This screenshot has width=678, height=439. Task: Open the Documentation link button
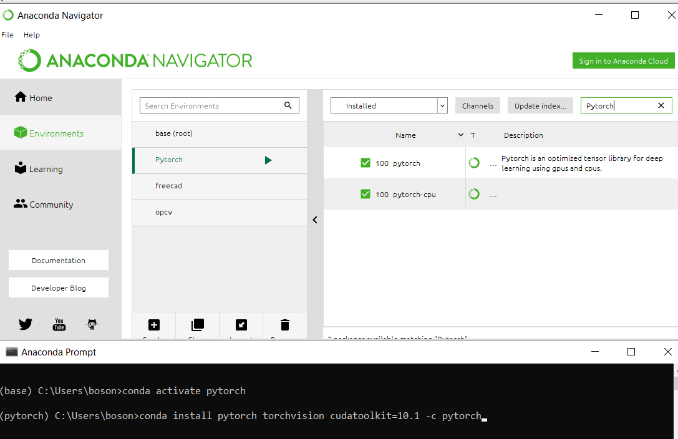(x=59, y=260)
